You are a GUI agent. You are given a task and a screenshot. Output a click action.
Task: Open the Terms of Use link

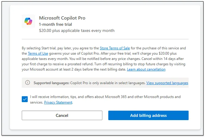click(38, 53)
